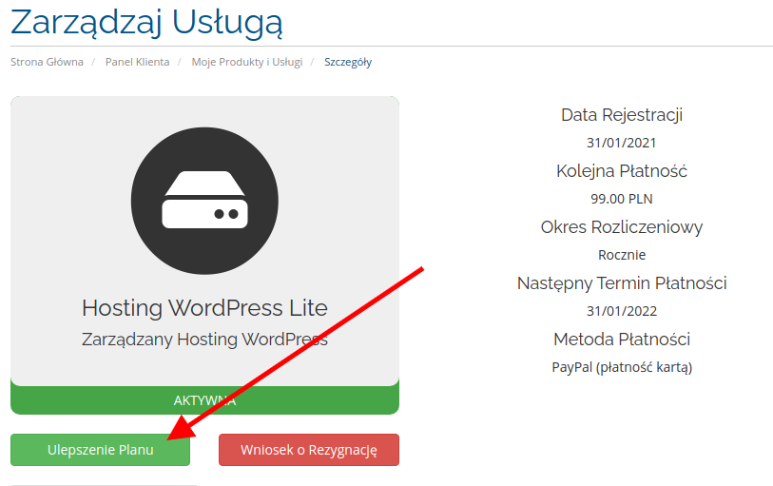Screen dimensions: 773x486
Task: Open Moje Produkty i Usługi breadcrumb
Action: [247, 62]
